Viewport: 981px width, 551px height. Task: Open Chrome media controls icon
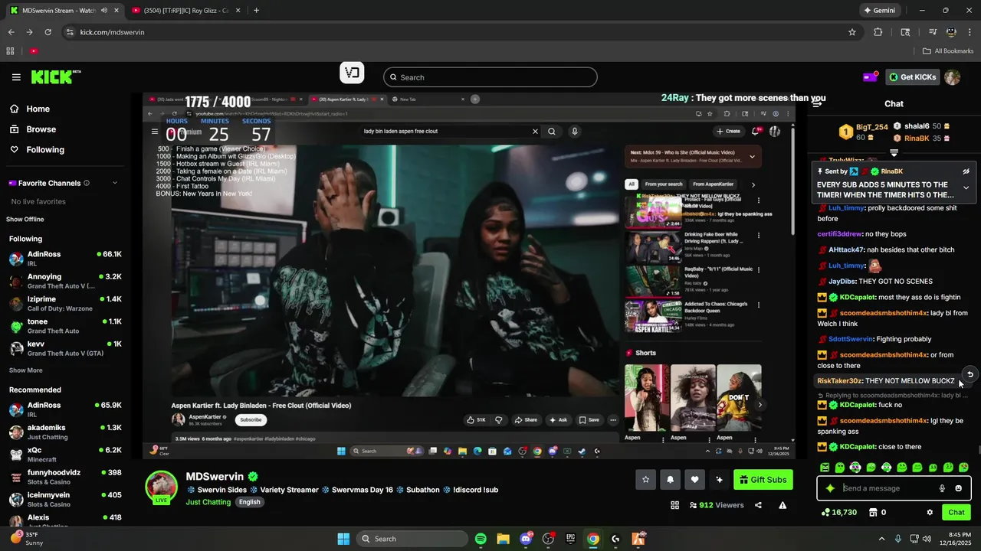[x=932, y=32]
